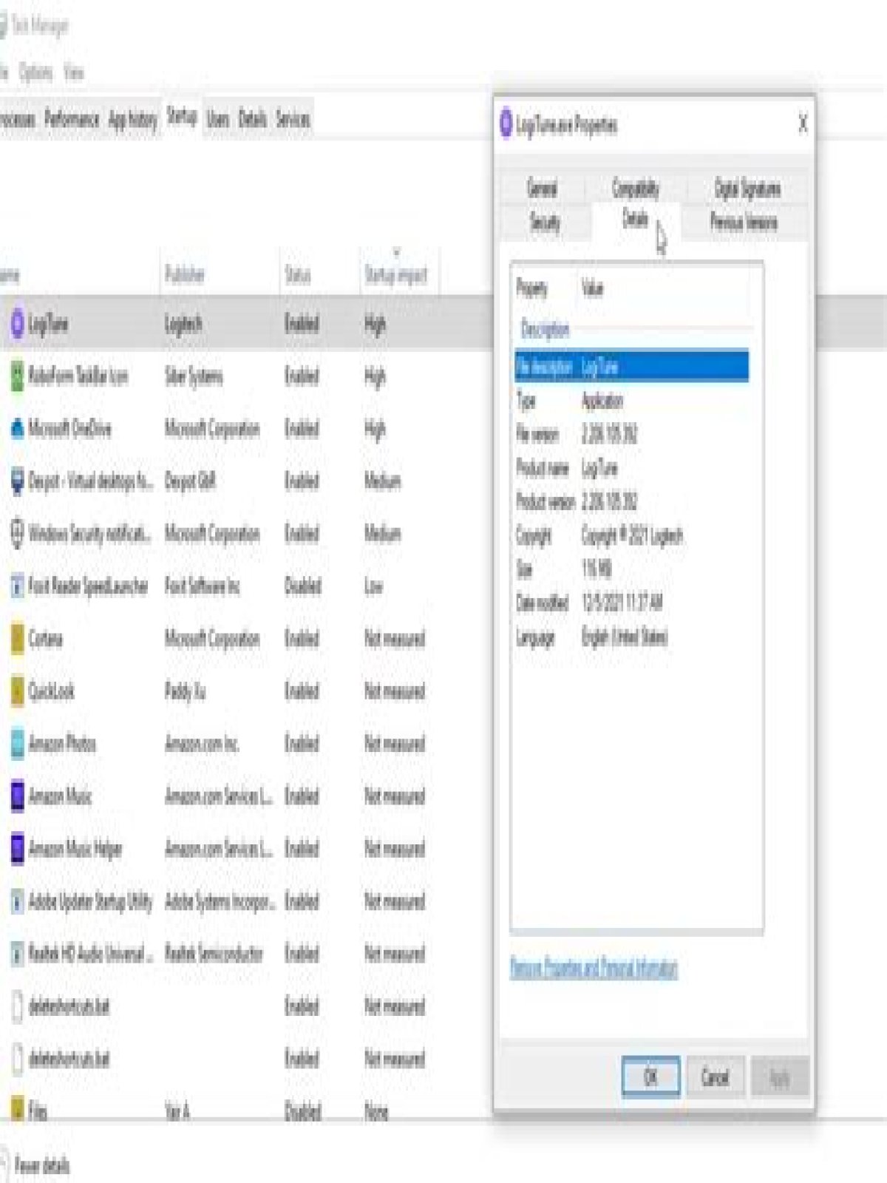This screenshot has width=887, height=1183.
Task: Select the Startup tab
Action: tap(182, 118)
